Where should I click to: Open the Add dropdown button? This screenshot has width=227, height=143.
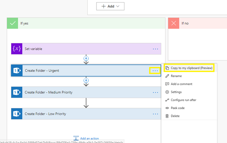click(110, 6)
